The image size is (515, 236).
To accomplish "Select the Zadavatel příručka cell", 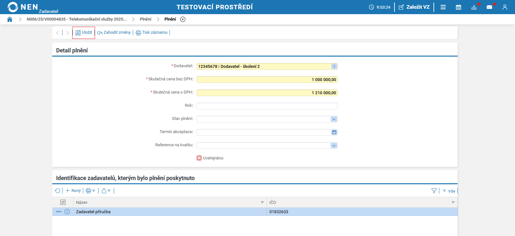I will tap(170, 212).
